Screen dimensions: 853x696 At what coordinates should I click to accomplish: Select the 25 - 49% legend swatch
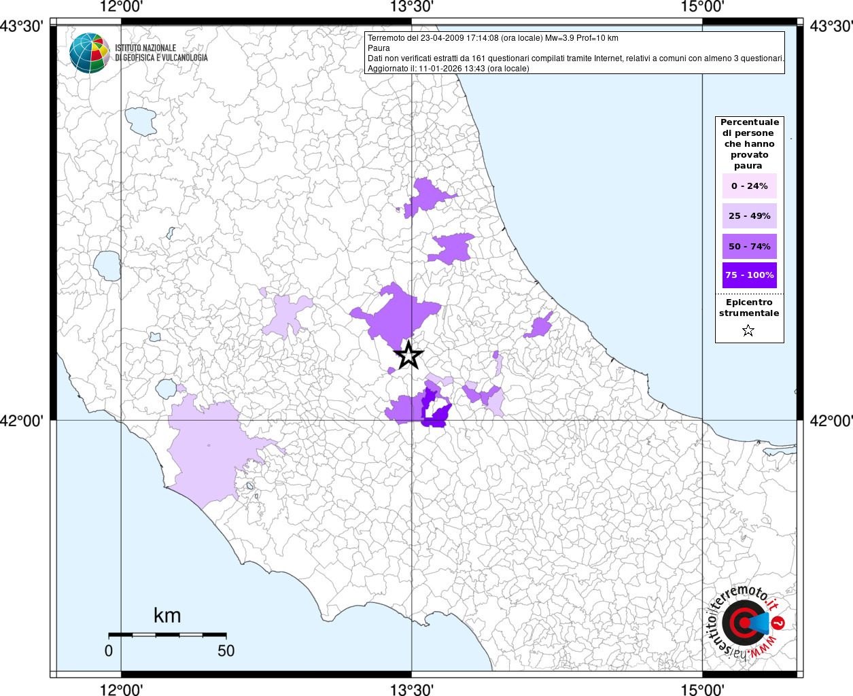[x=749, y=216]
